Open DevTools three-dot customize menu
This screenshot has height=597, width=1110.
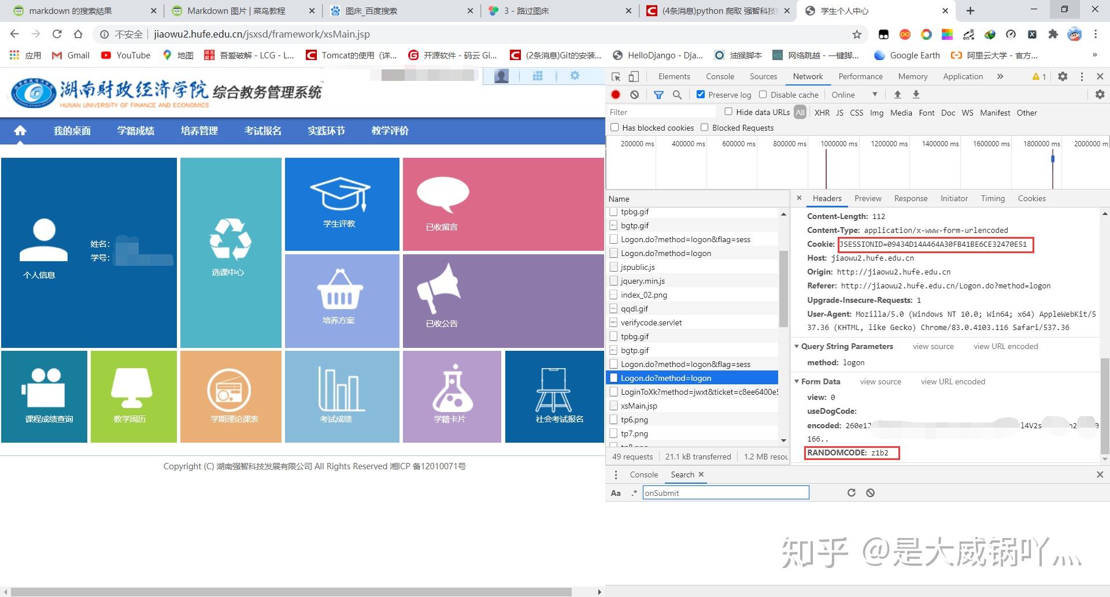1082,76
